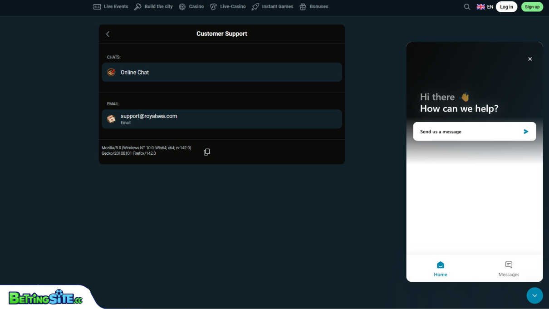This screenshot has width=549, height=309.
Task: Collapse Customer Support via back chevron
Action: point(108,34)
